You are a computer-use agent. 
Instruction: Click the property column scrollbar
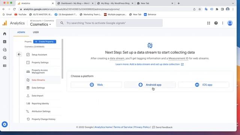pyautogui.click(x=62, y=59)
